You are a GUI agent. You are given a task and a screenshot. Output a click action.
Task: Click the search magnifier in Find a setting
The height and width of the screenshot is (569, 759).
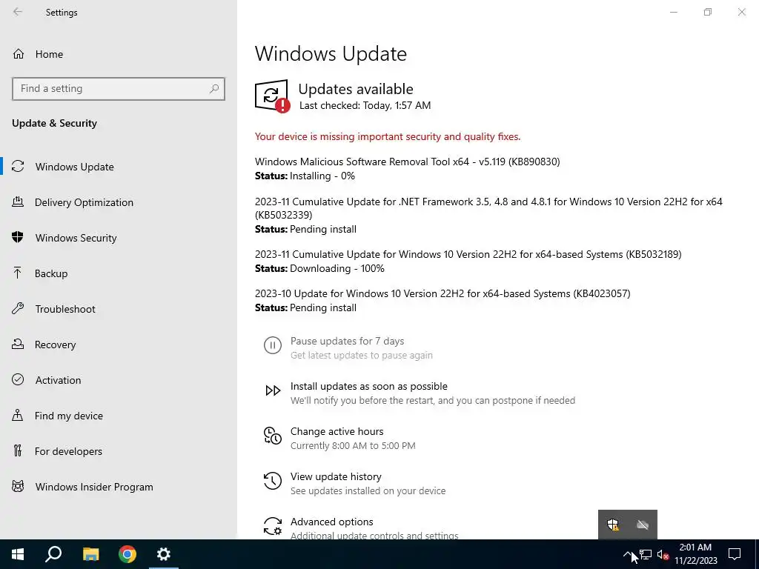coord(214,89)
